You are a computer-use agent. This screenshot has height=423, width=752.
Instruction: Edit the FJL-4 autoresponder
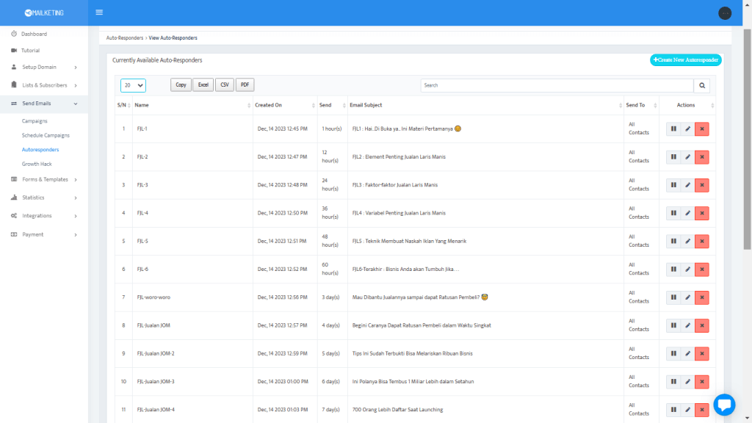[687, 213]
